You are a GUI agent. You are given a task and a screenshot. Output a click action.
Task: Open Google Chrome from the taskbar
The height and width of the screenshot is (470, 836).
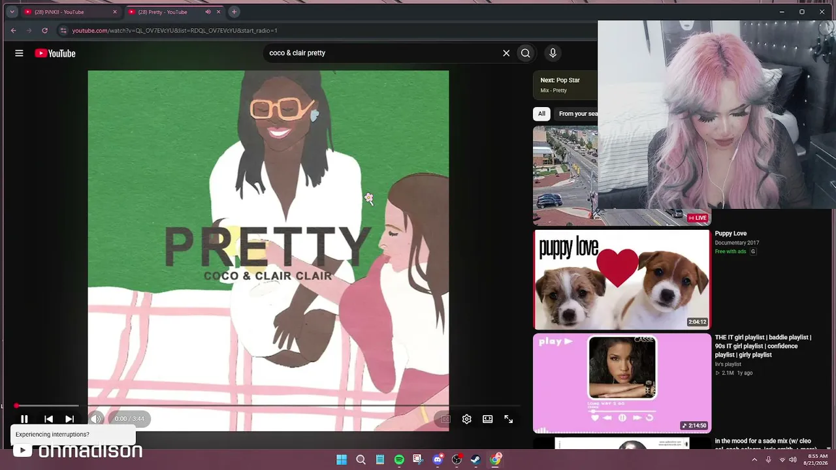(x=495, y=460)
